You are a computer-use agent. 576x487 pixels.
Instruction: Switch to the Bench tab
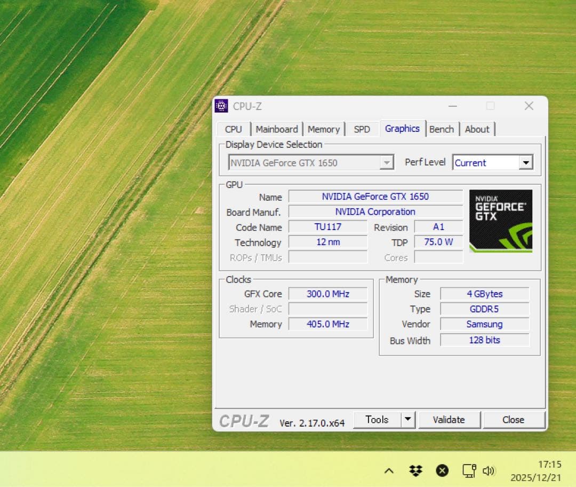tap(442, 129)
